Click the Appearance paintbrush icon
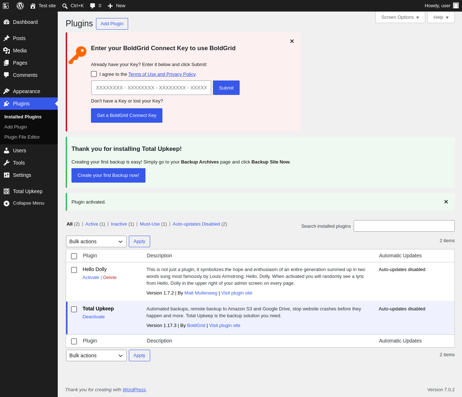This screenshot has height=397, width=462. click(x=6, y=91)
